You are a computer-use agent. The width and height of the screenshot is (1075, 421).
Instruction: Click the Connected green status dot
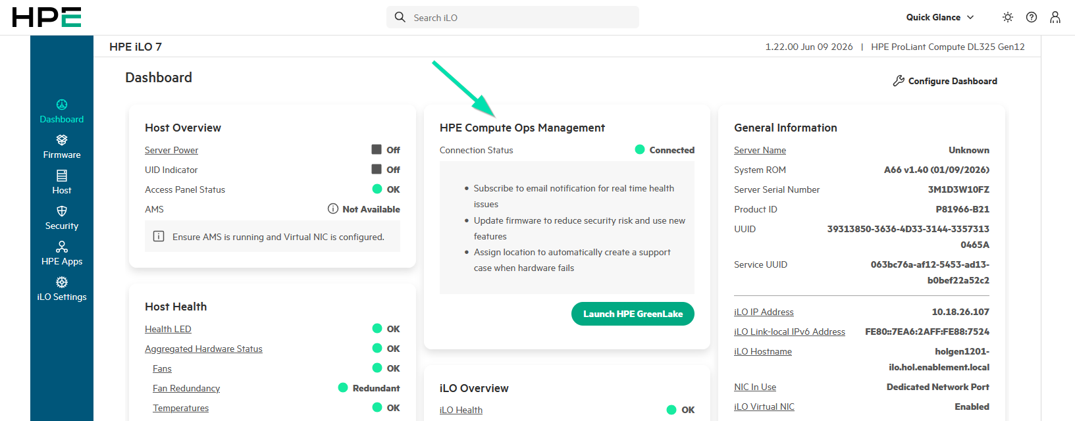(640, 149)
